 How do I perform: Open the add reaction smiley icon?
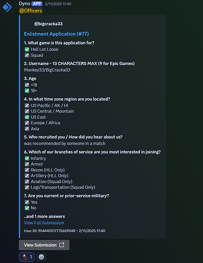click(x=42, y=257)
